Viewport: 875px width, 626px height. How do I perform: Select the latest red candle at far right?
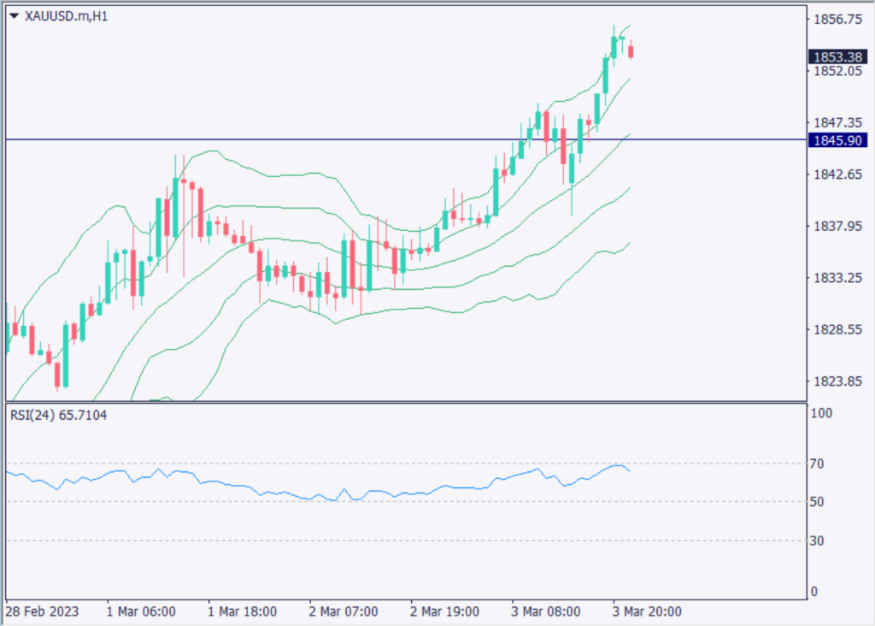click(x=631, y=51)
